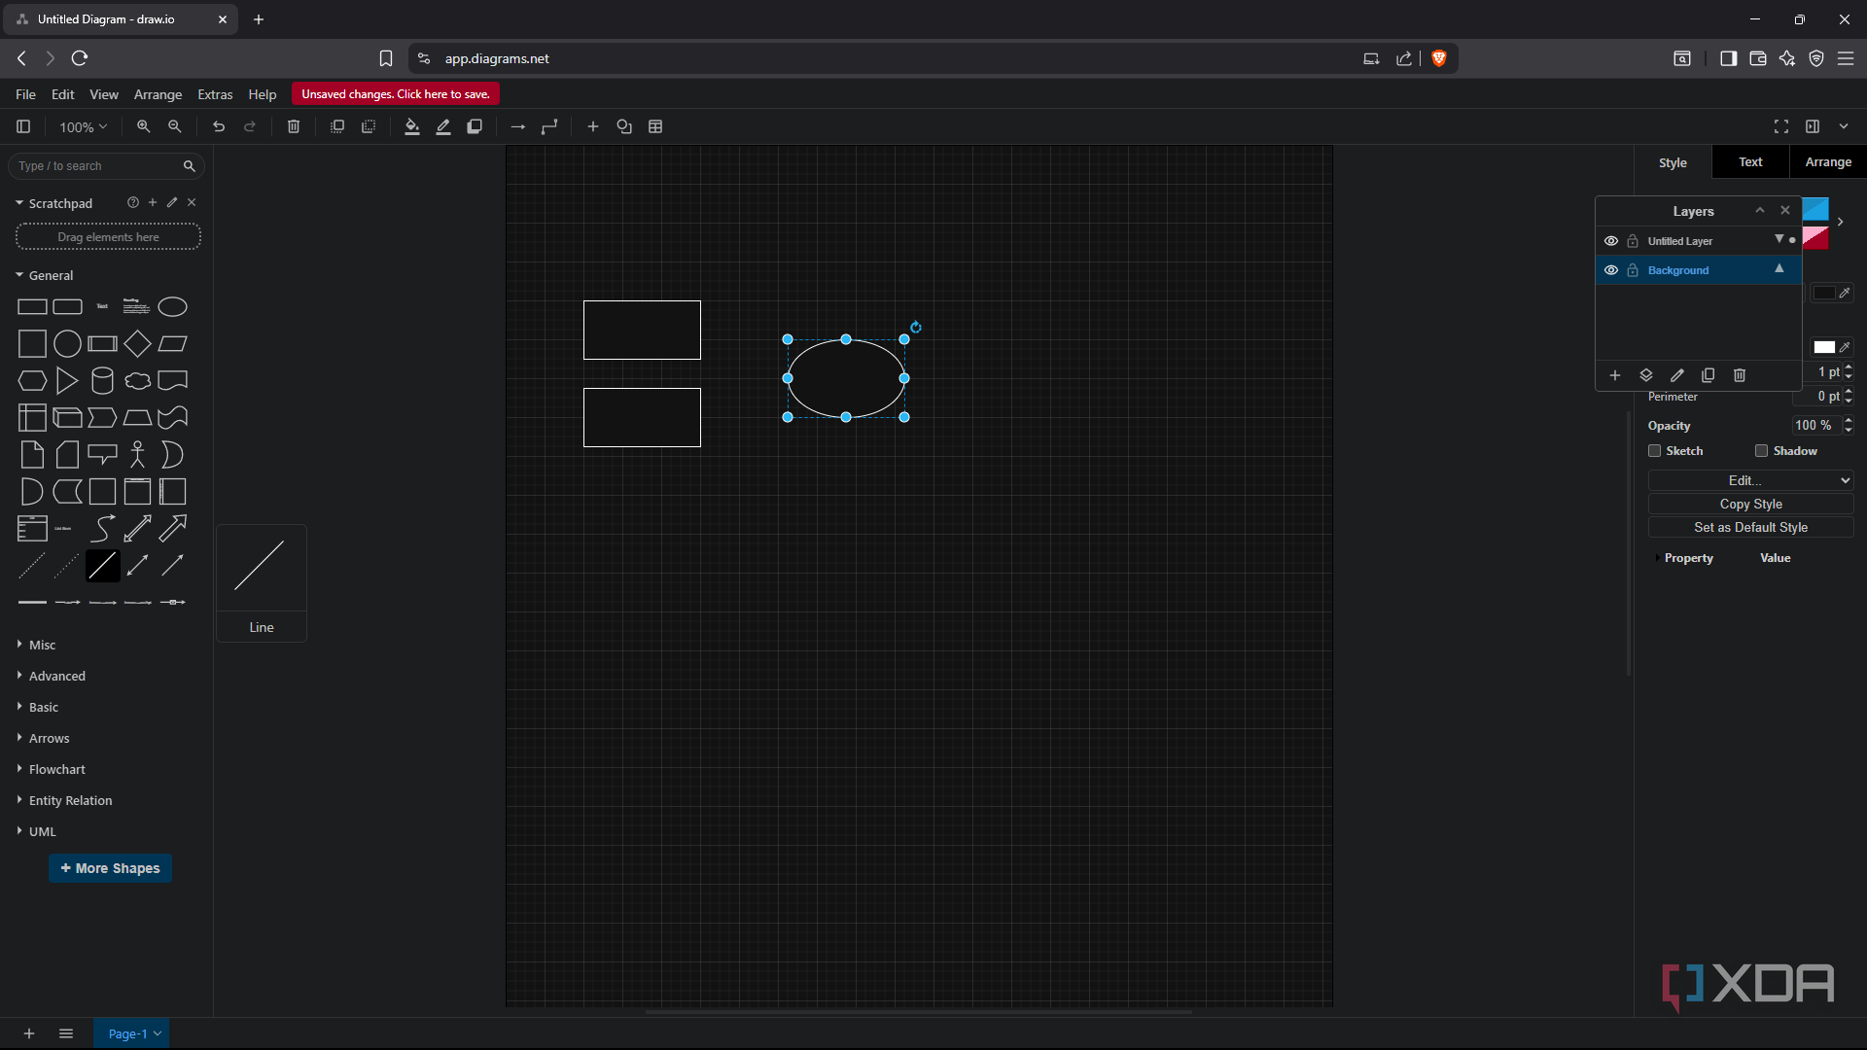Click the zoom in magnifier icon
Viewport: 1867px width, 1050px height.
click(x=143, y=126)
